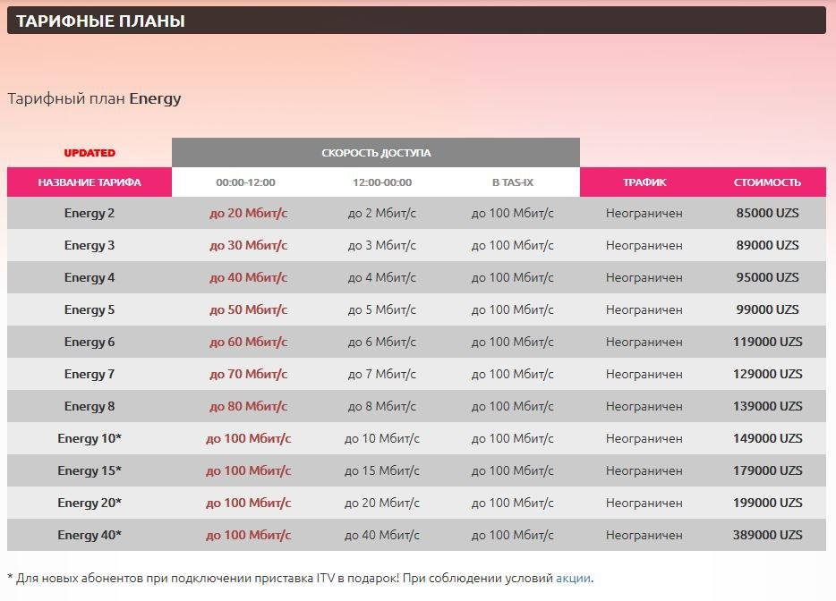
Task: Click TAS-IX speed in the Energy 3 row
Action: click(x=512, y=246)
